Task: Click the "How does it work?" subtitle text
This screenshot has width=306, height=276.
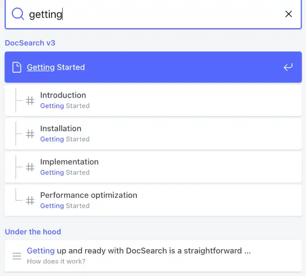Action: [x=56, y=262]
